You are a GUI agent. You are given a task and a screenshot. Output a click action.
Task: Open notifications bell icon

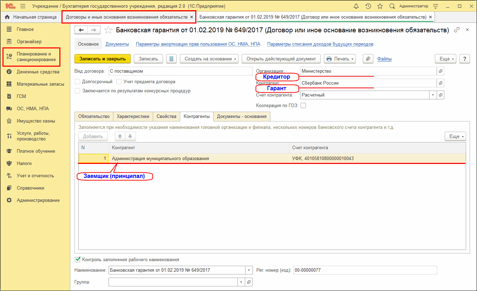point(357,6)
